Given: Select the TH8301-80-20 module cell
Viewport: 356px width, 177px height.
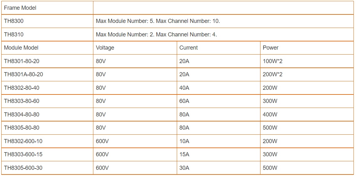Looking at the screenshot, I should pyautogui.click(x=47, y=61).
